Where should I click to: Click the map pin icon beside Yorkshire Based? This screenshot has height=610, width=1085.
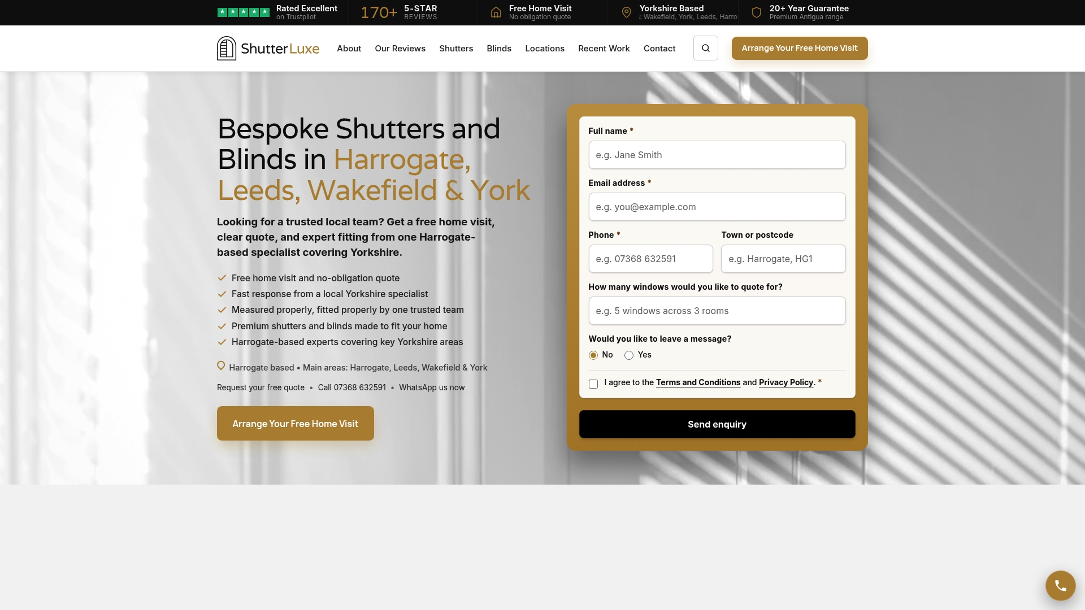point(626,12)
